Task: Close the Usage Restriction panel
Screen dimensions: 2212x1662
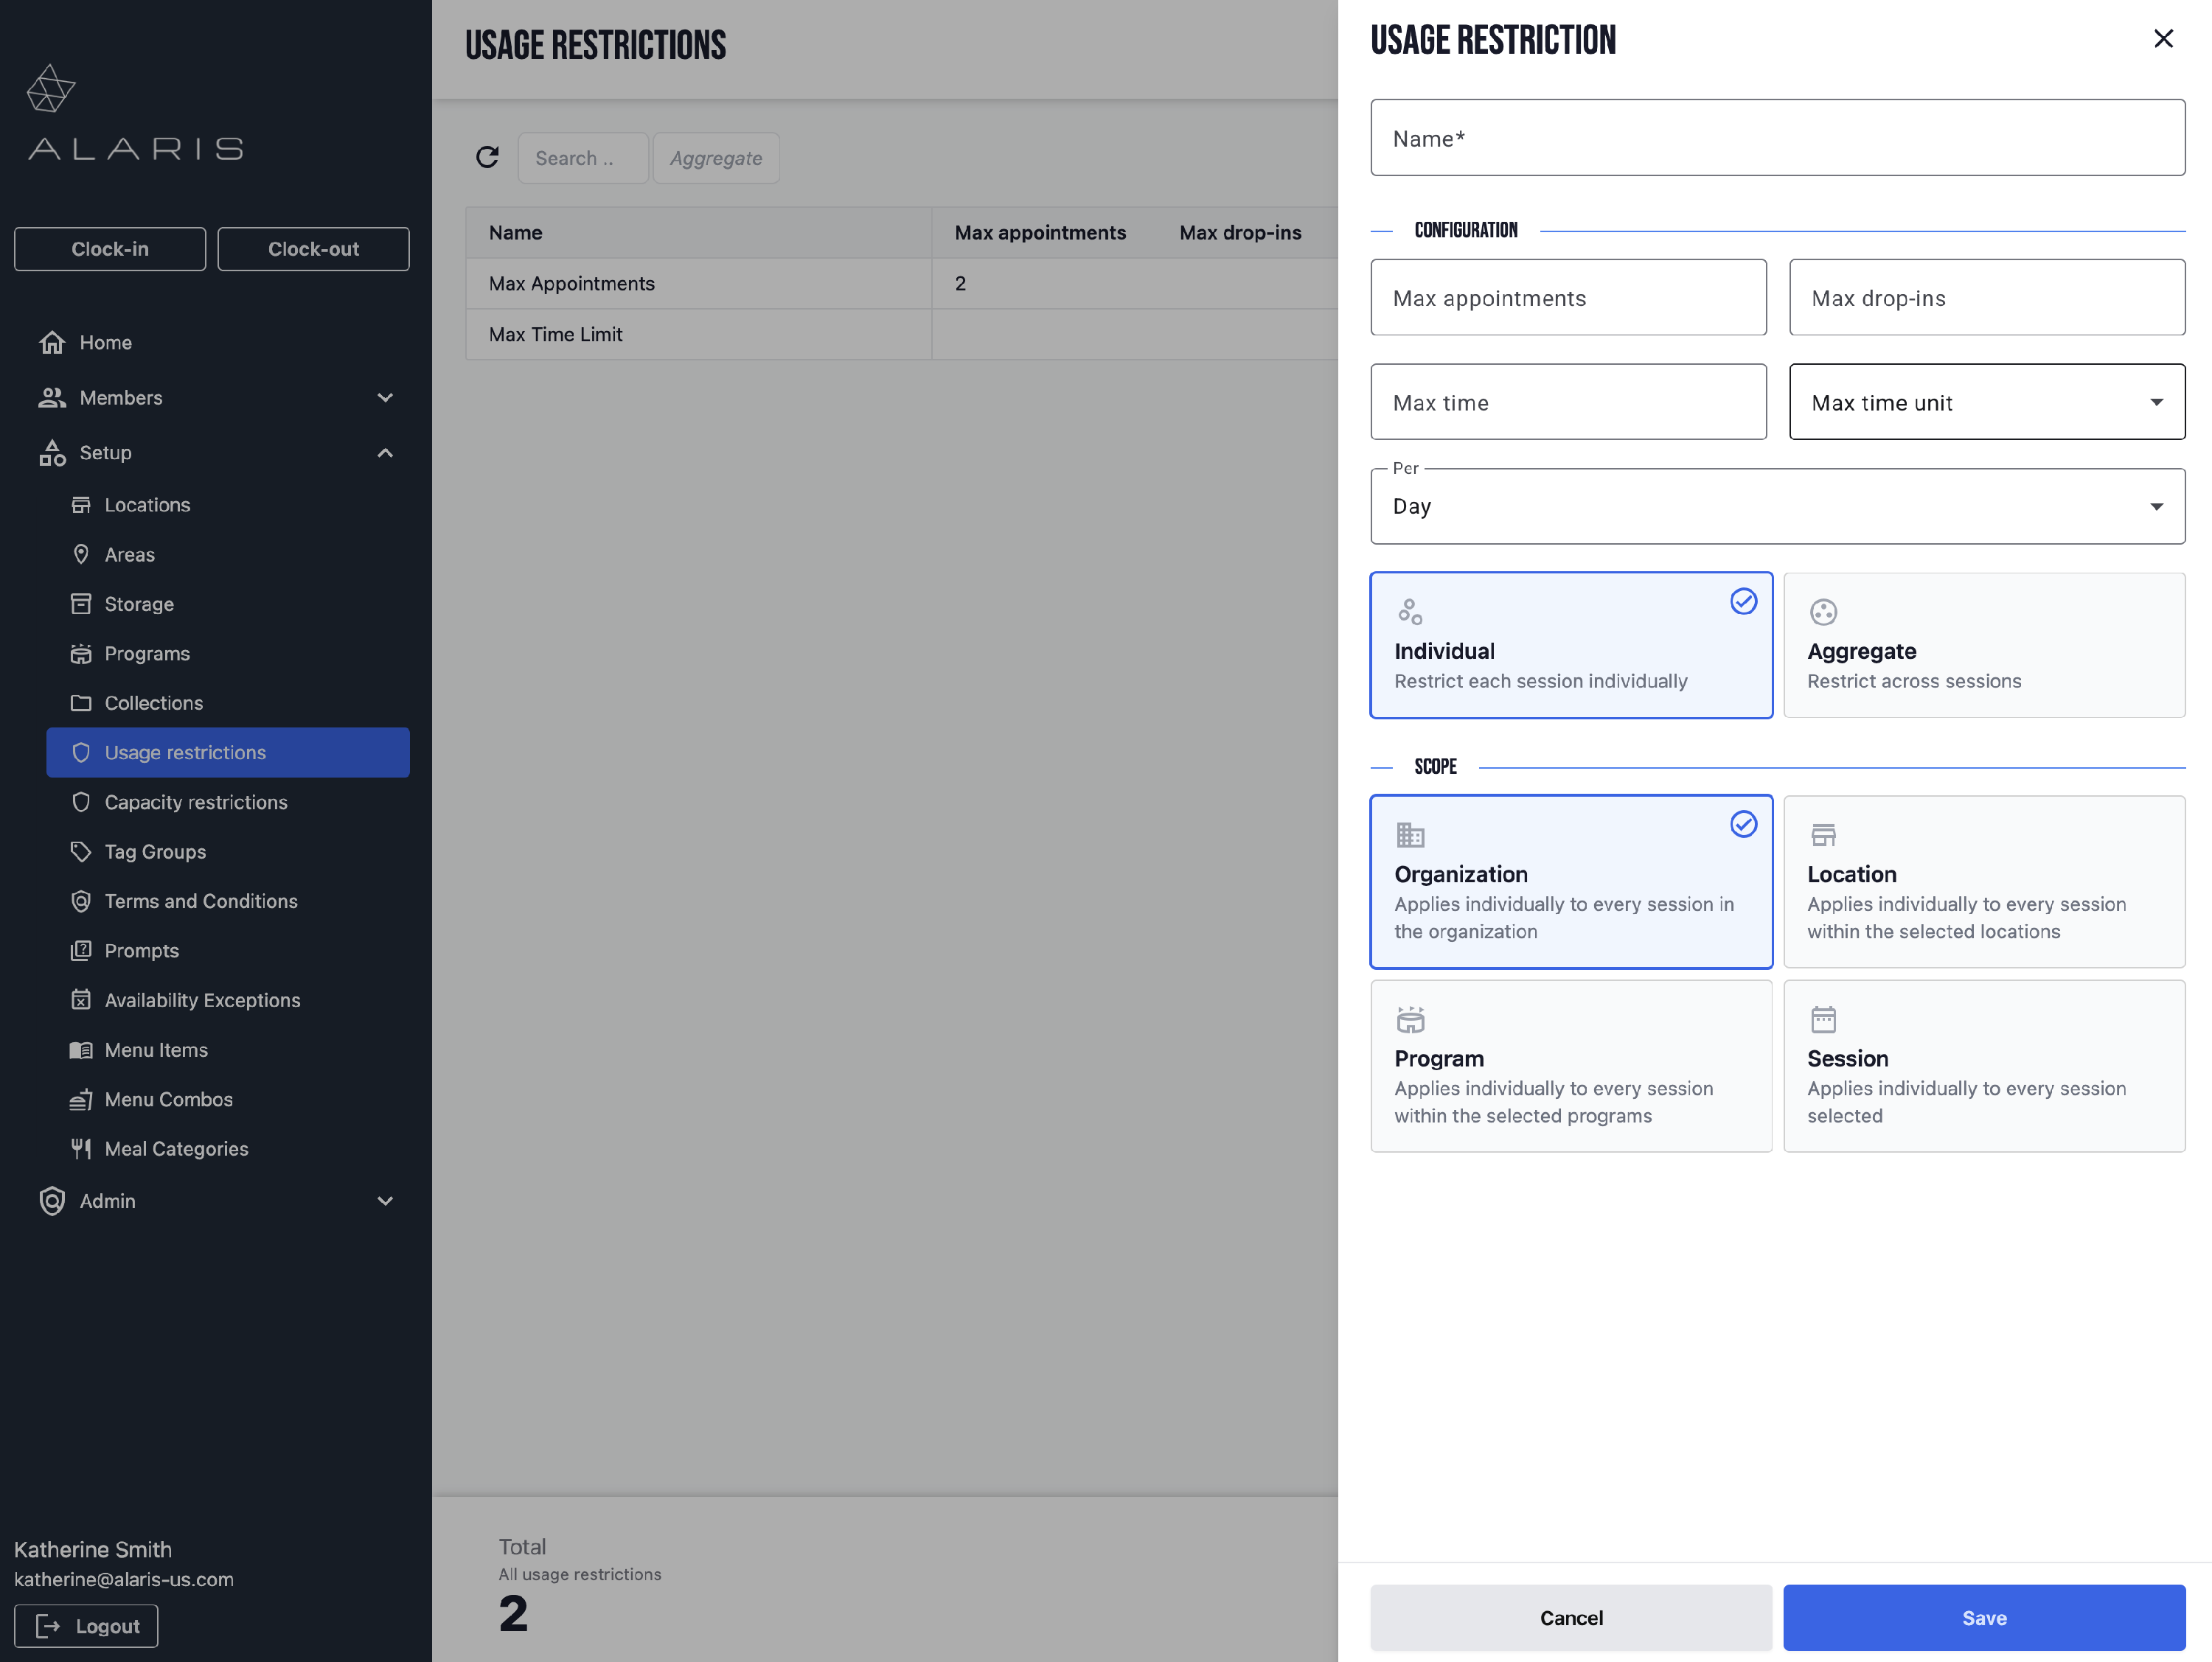Action: point(2163,39)
